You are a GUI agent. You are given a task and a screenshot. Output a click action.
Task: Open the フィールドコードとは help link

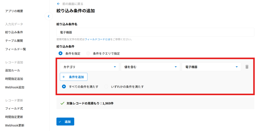point(97,39)
